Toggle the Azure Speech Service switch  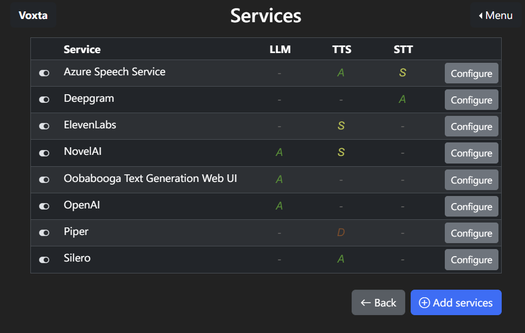(x=44, y=73)
